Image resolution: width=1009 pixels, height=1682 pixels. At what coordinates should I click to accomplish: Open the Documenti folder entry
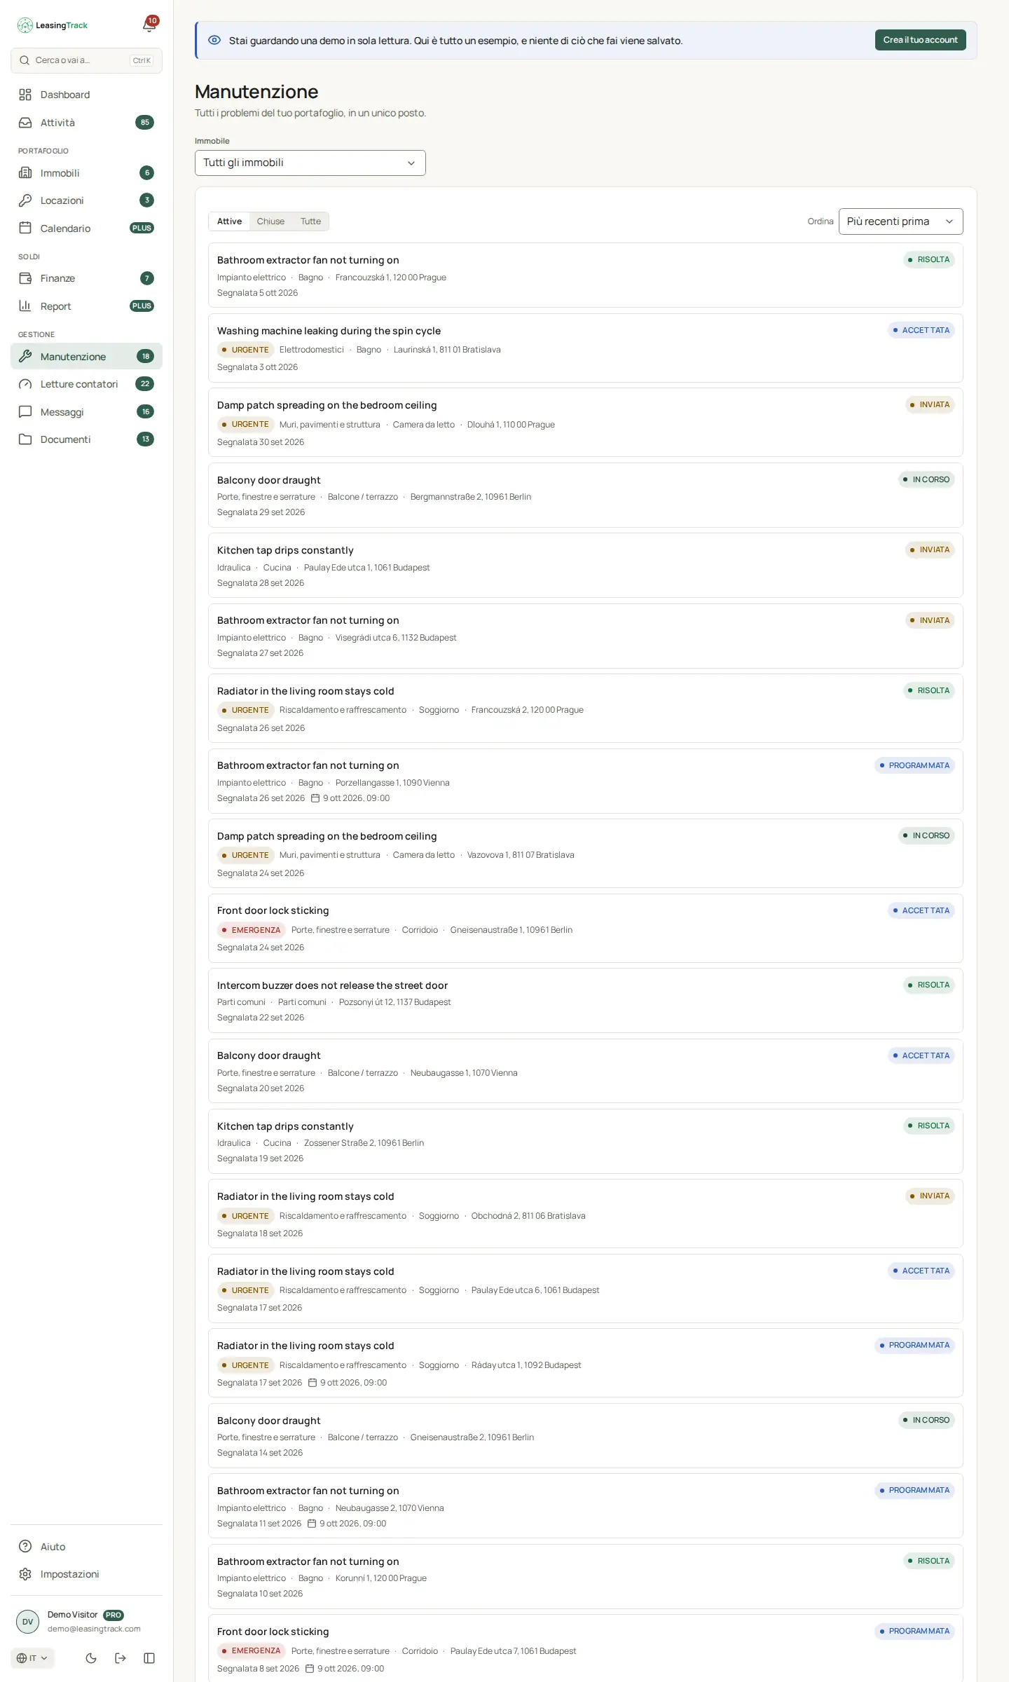point(86,439)
